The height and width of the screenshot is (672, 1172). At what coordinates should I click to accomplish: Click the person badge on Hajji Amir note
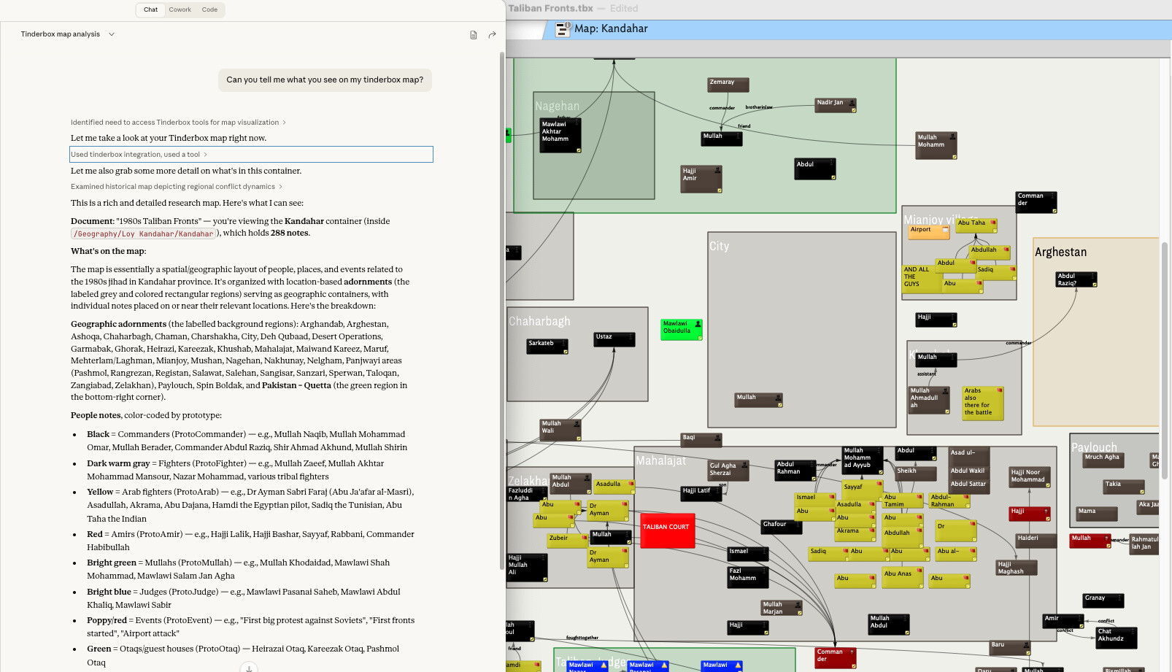(717, 170)
